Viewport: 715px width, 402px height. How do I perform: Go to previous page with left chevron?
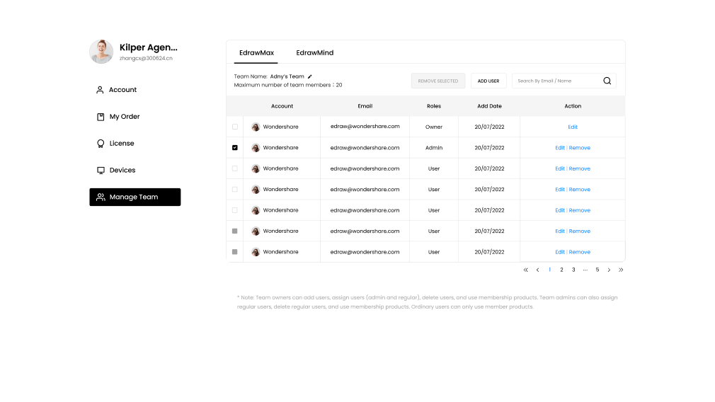click(x=537, y=270)
